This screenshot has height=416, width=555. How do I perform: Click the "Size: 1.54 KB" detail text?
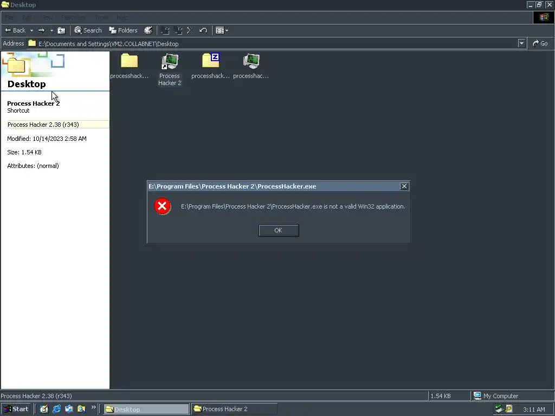point(24,152)
